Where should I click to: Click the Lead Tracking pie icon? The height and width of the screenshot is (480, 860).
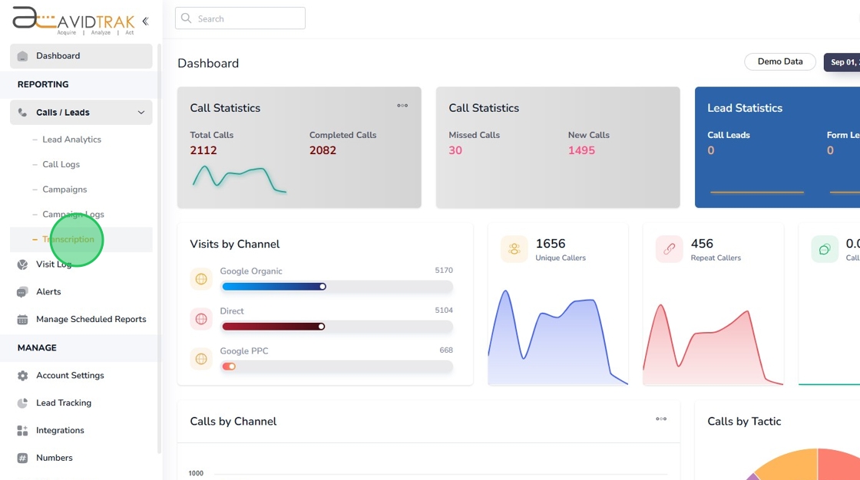tap(22, 403)
